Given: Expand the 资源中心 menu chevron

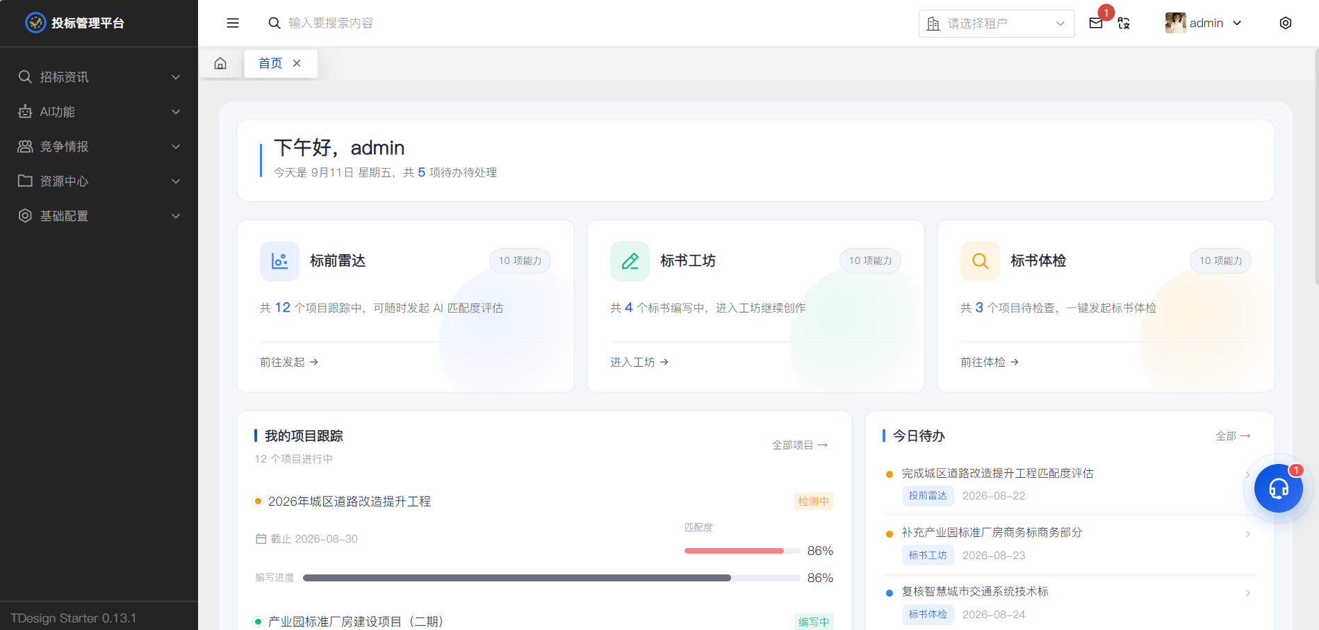Looking at the screenshot, I should click(176, 181).
